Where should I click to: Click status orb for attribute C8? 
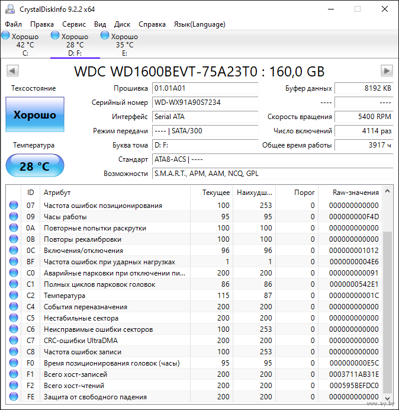pos(14,351)
